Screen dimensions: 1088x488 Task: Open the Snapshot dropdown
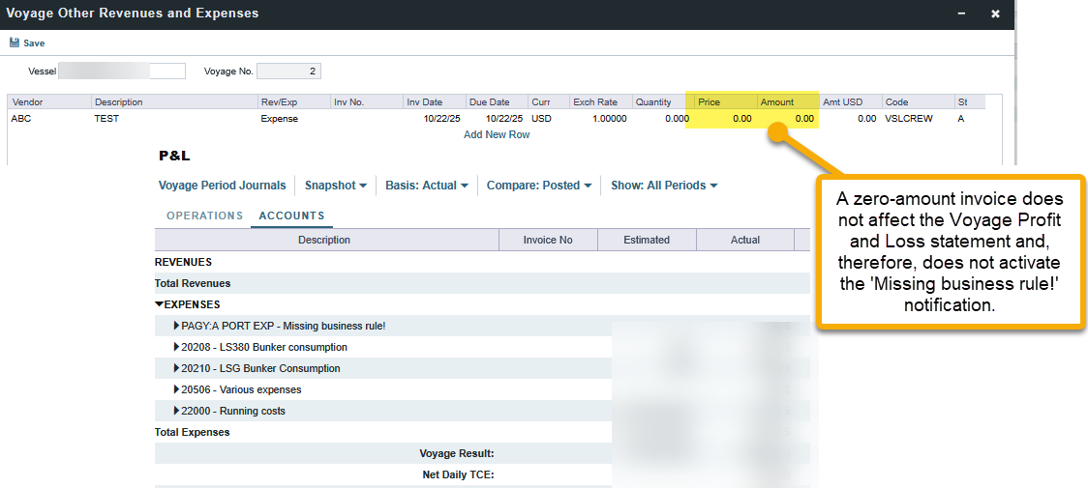(x=335, y=186)
